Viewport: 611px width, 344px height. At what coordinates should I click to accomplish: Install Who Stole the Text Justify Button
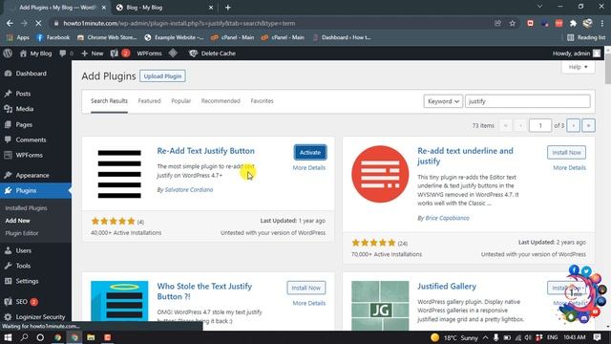point(306,288)
